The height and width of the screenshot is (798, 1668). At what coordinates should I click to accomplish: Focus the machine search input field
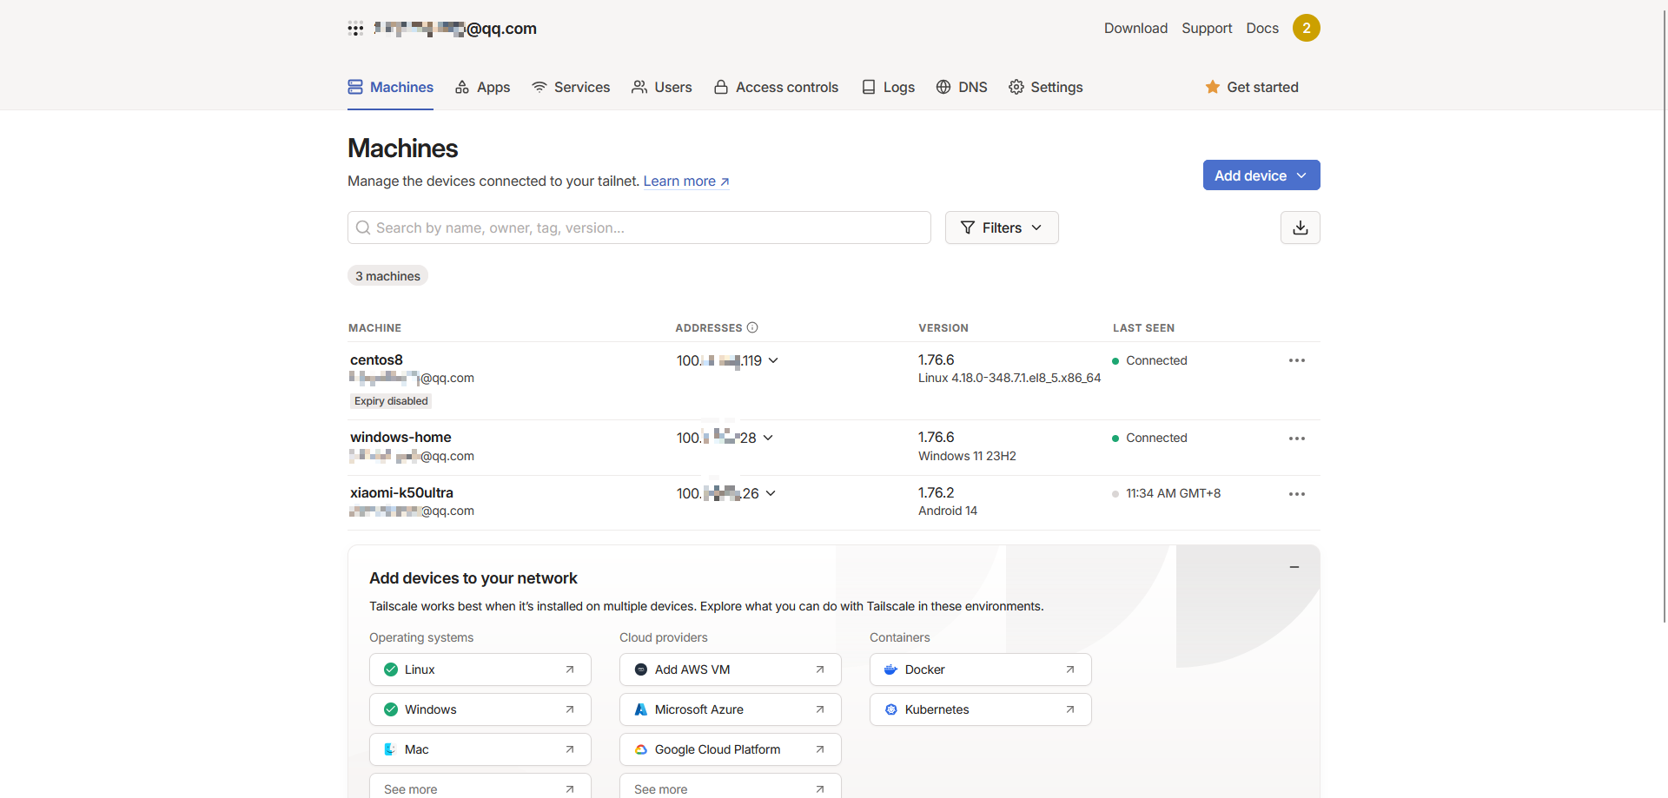click(x=639, y=228)
